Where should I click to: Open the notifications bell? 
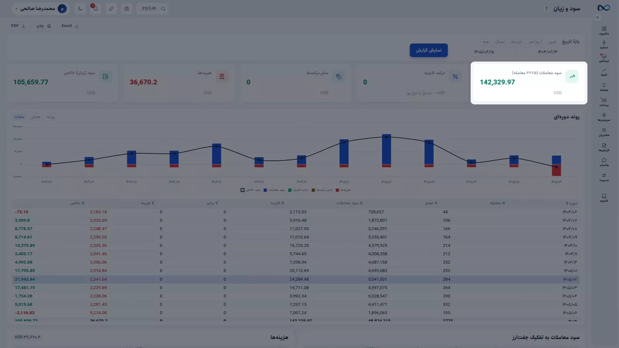pyautogui.click(x=95, y=9)
